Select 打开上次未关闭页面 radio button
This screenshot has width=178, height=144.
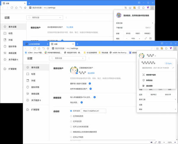[71, 126]
